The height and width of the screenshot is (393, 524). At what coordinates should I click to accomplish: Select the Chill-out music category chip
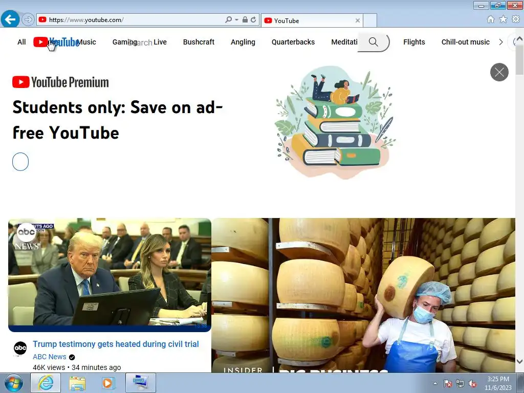coord(465,42)
